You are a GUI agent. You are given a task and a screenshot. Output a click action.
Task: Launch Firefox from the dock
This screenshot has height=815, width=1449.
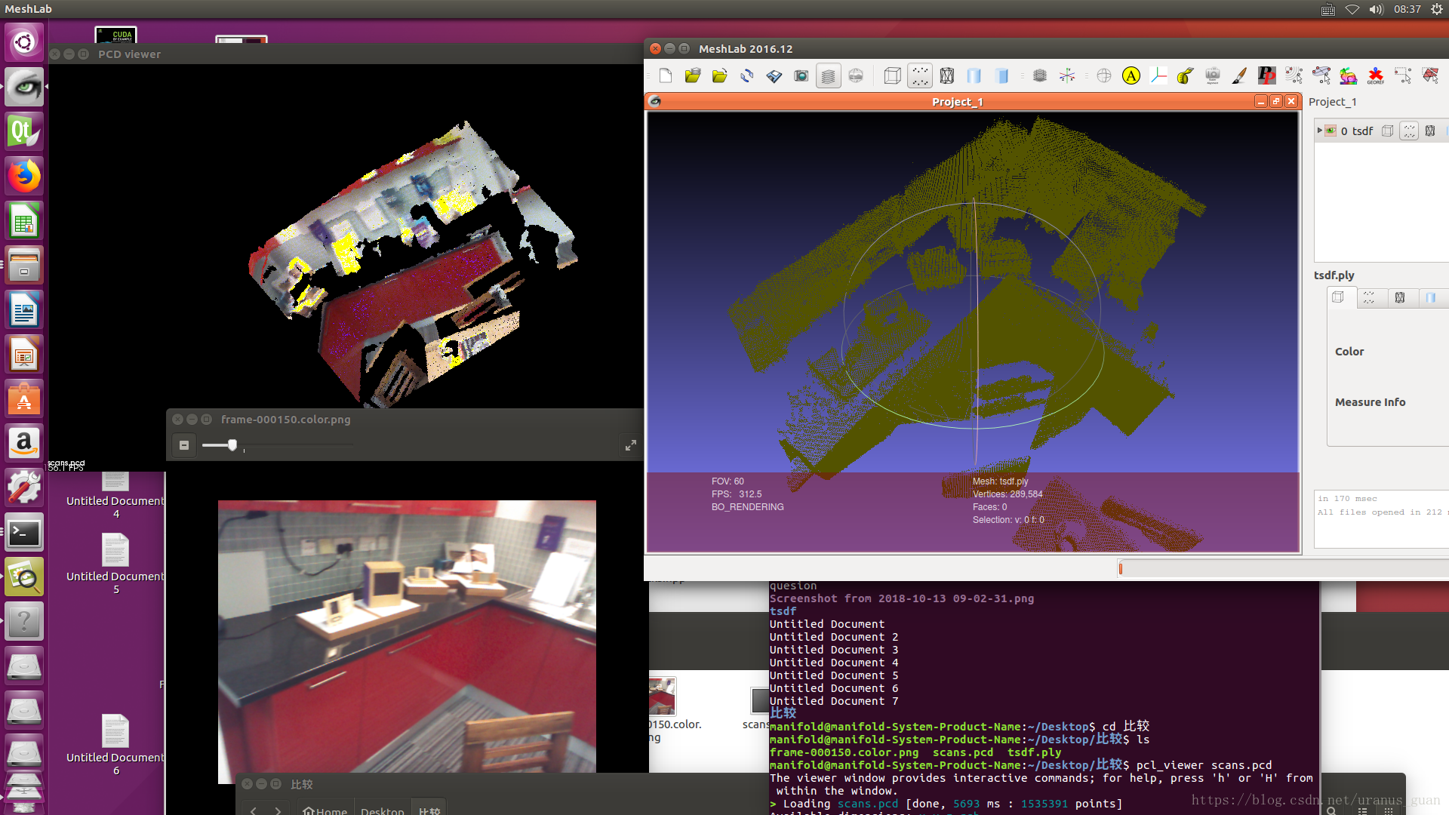tap(24, 176)
